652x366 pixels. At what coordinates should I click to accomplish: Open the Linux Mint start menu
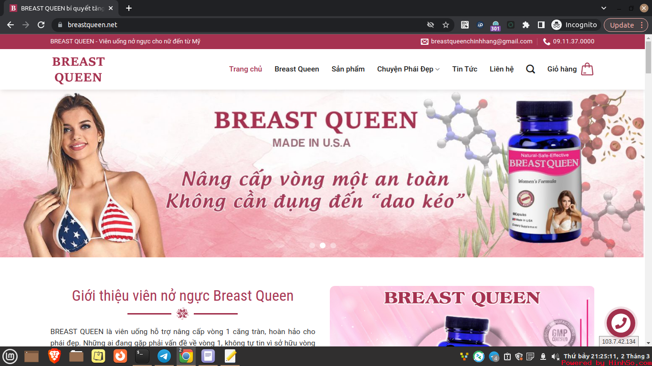tap(11, 356)
